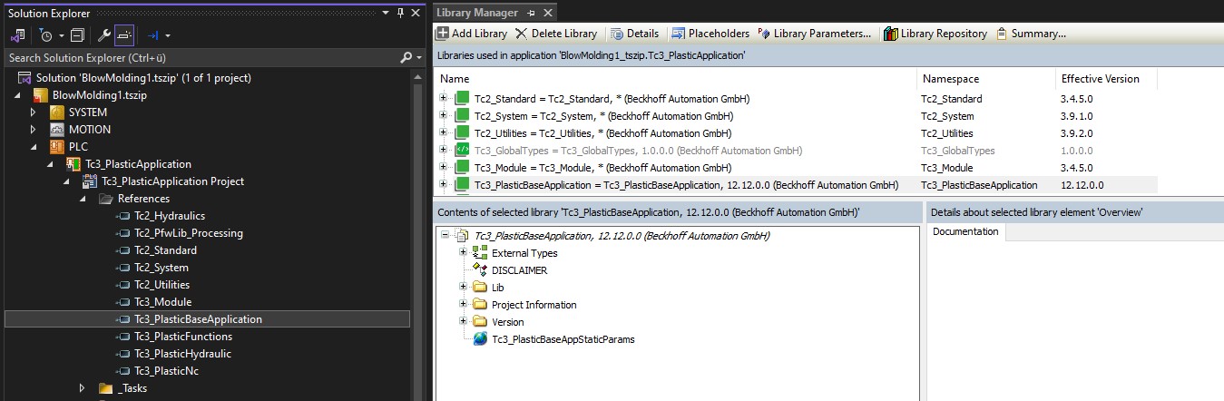Click search magnifier icon in Solution Explorer
1224x401 pixels.
[406, 57]
